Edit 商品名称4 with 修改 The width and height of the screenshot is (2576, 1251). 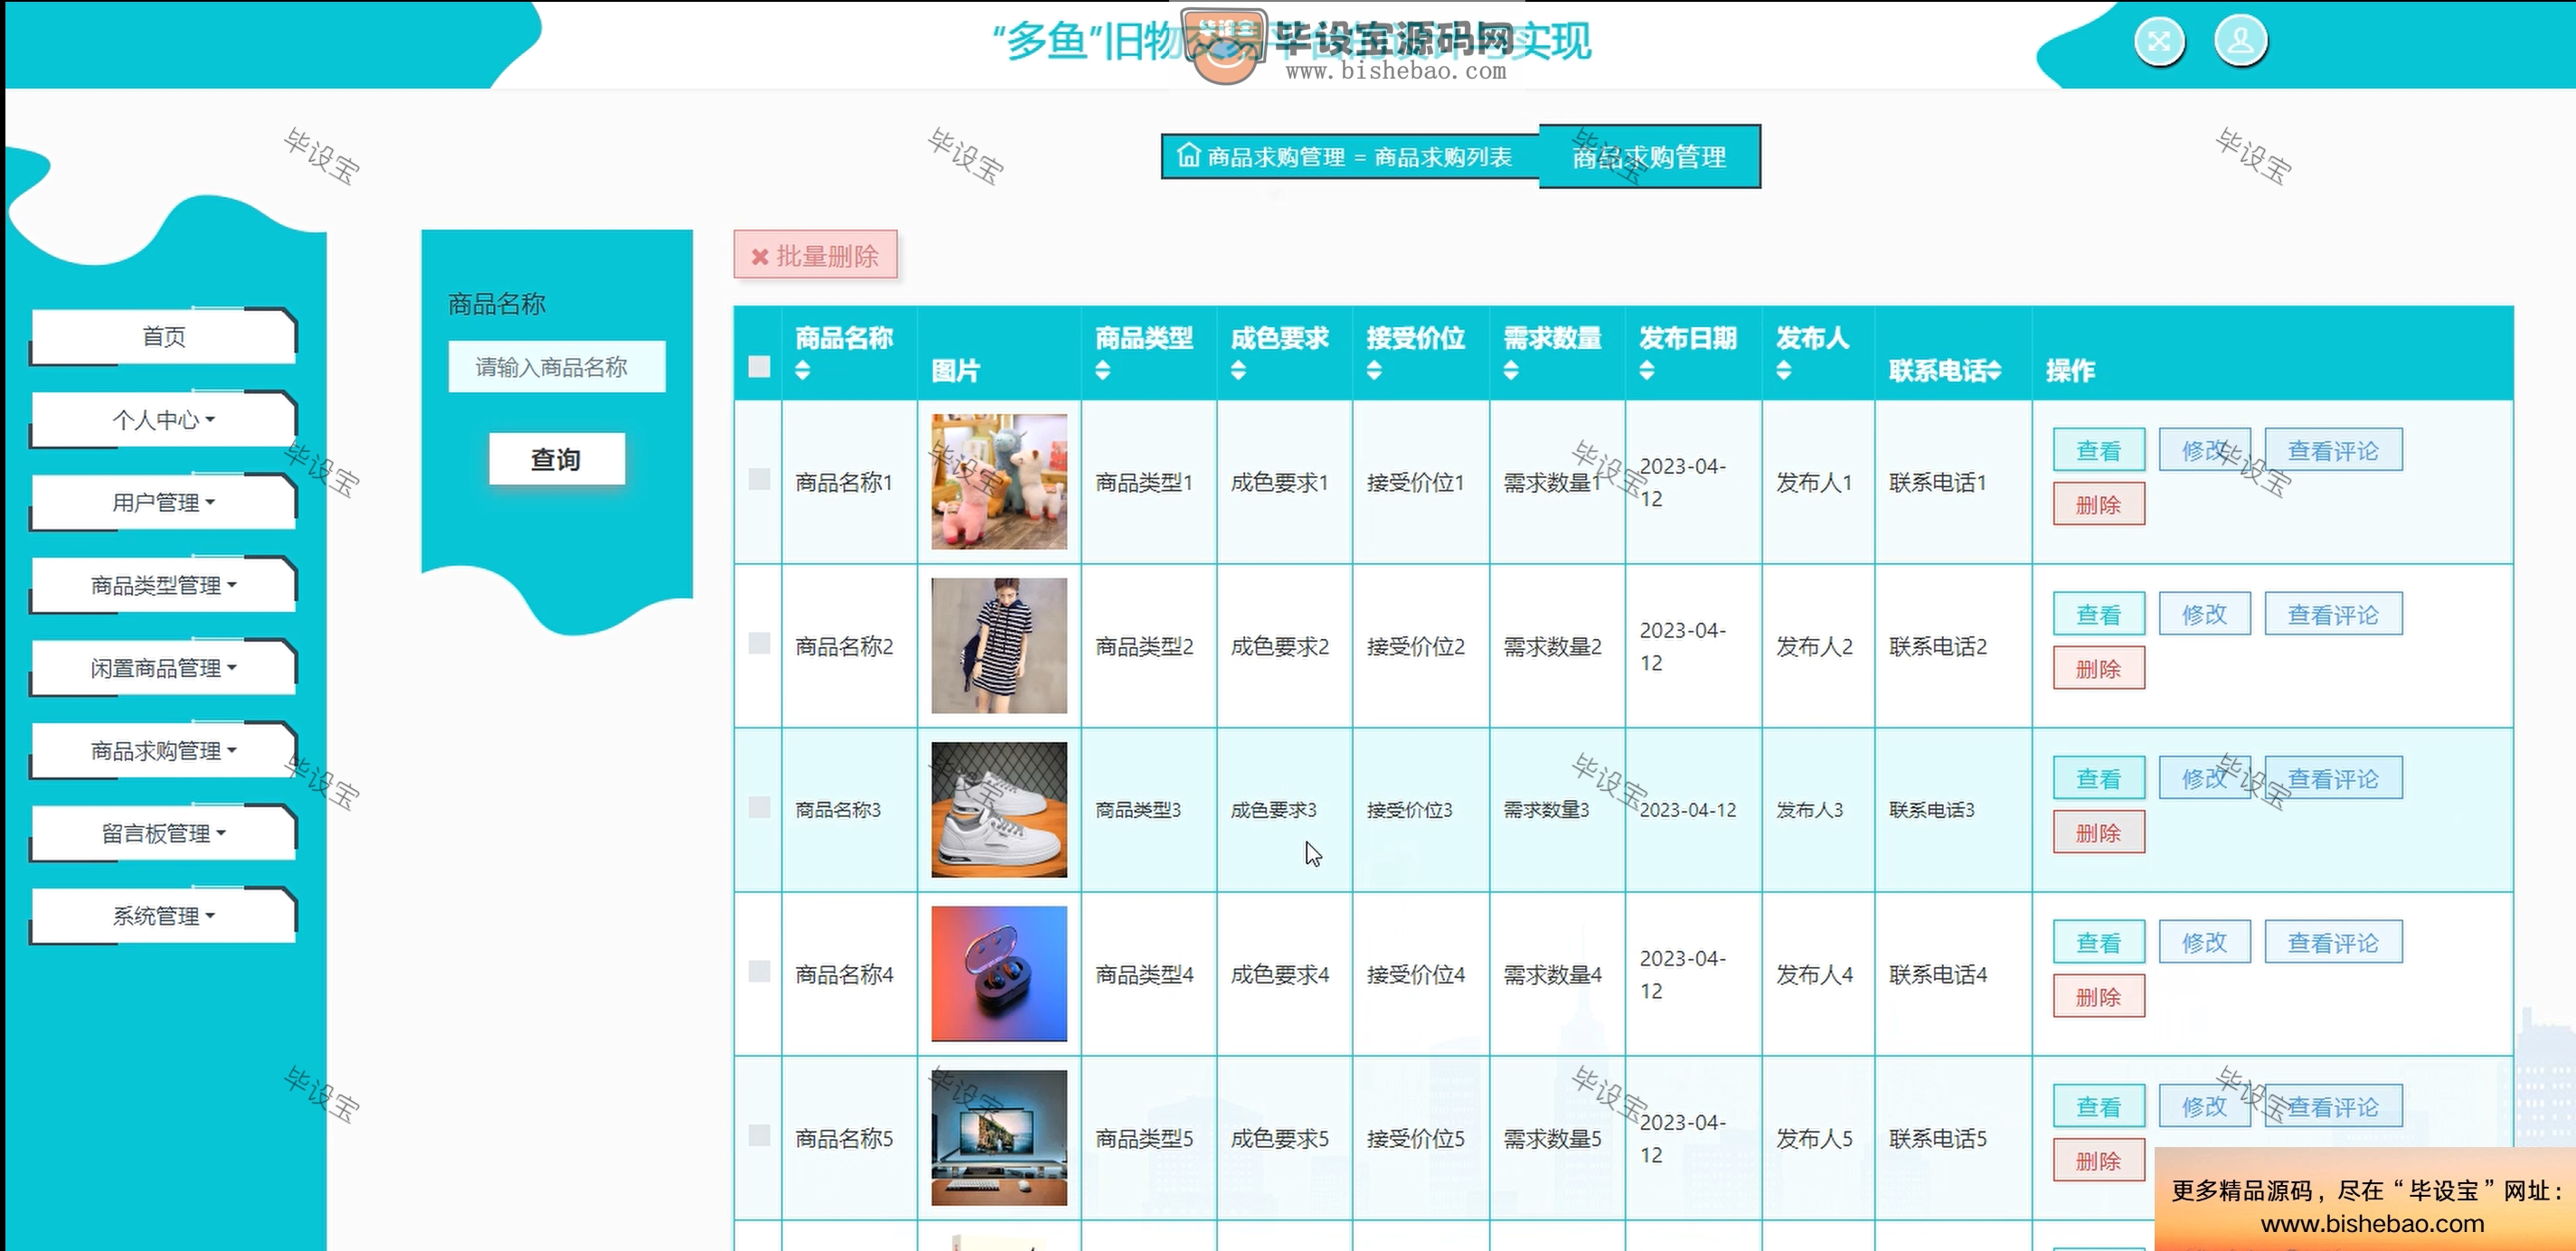pyautogui.click(x=2204, y=943)
